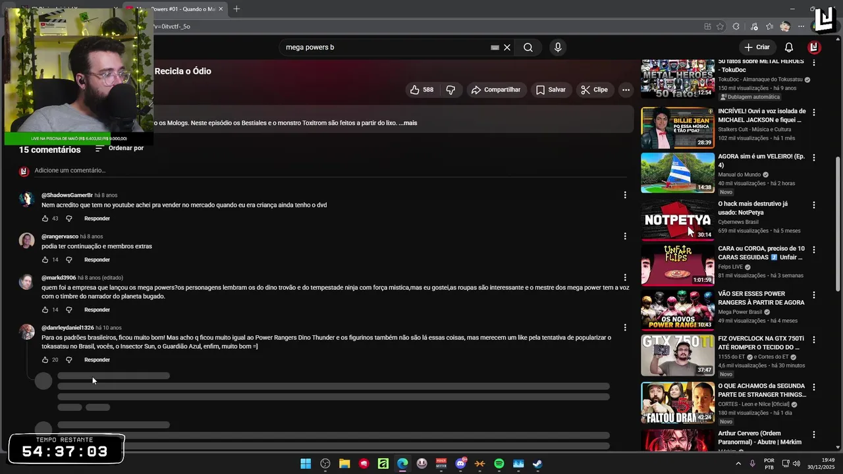This screenshot has height=474, width=843.
Task: Dislike the @danrleydaniel1326 comment
Action: click(x=68, y=360)
